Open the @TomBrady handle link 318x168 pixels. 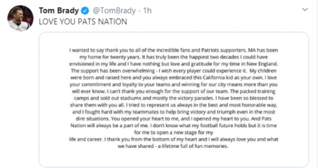click(x=114, y=11)
